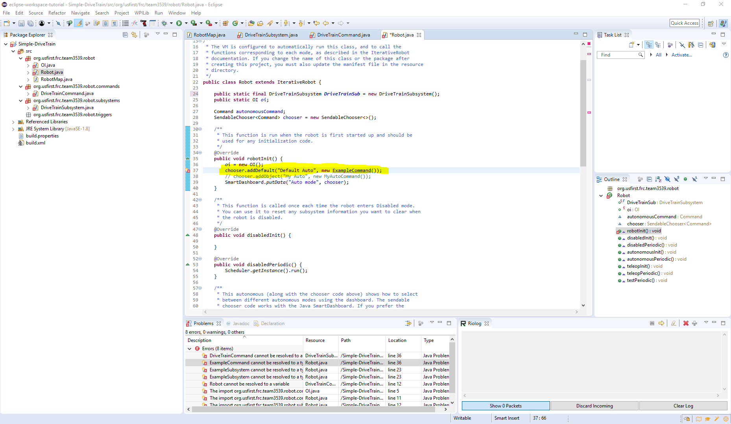Click the Run button in the toolbar
731x424 pixels.
pos(180,23)
